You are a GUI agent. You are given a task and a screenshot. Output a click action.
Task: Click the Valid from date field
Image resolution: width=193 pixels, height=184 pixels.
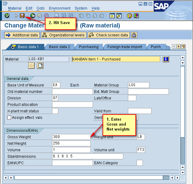tap(140, 111)
